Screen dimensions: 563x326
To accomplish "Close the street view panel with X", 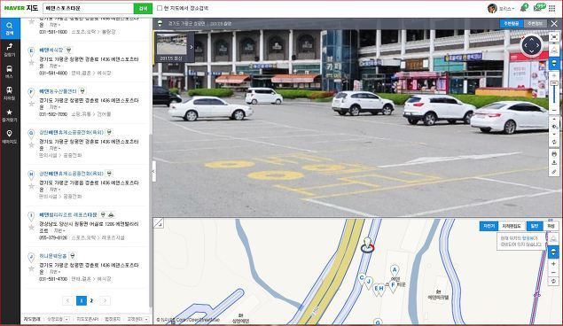I will (554, 24).
